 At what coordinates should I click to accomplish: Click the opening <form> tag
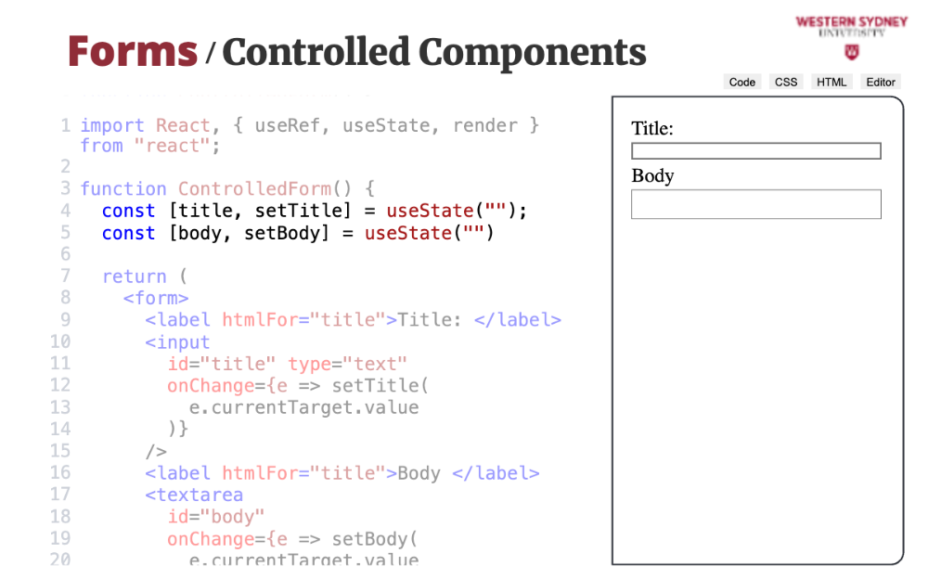tap(156, 298)
